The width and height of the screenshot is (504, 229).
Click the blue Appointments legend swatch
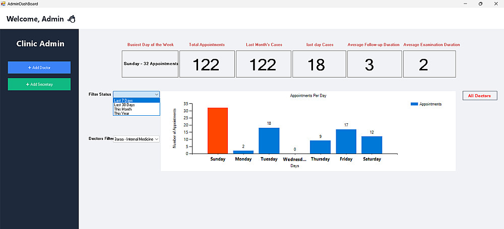click(414, 104)
